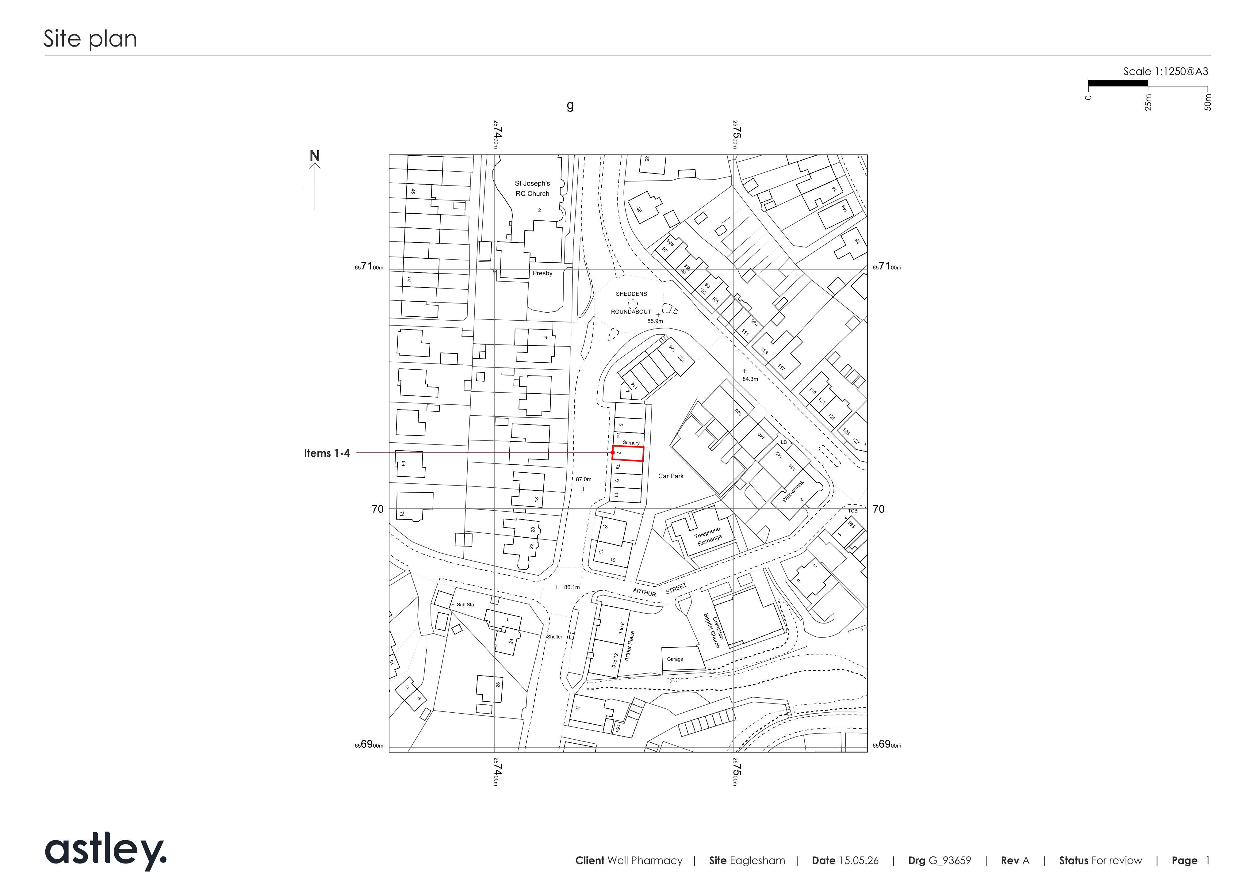Click 'Rev A' in the footer

(x=1015, y=861)
